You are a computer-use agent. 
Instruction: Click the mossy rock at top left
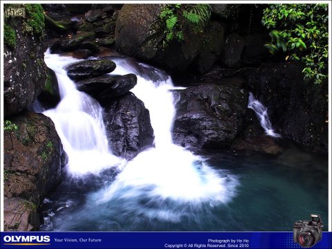(x=24, y=26)
